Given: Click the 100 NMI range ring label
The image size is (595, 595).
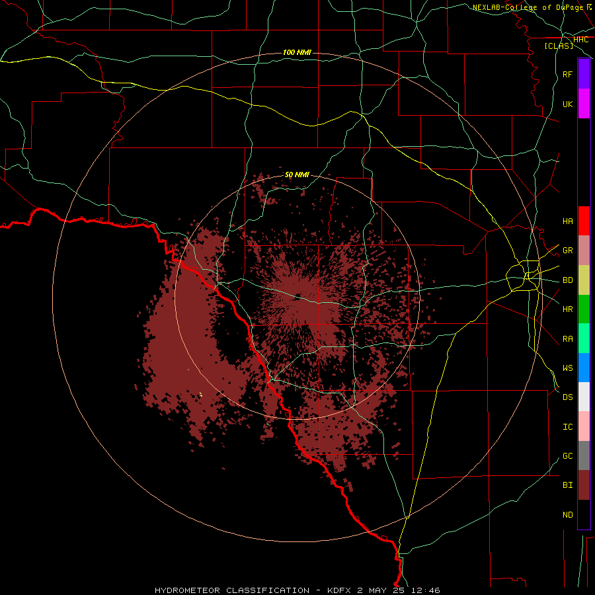Looking at the screenshot, I should coord(297,52).
